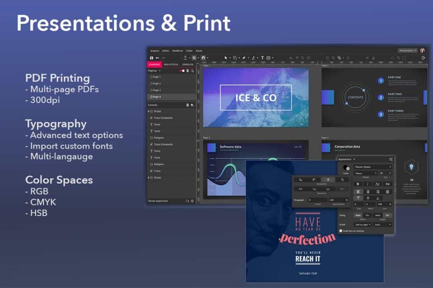This screenshot has height=288, width=433.
Task: Click the Presentation document tab button
Action: coord(407,51)
